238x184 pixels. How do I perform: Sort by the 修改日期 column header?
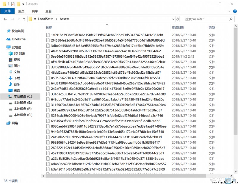coord(178,27)
